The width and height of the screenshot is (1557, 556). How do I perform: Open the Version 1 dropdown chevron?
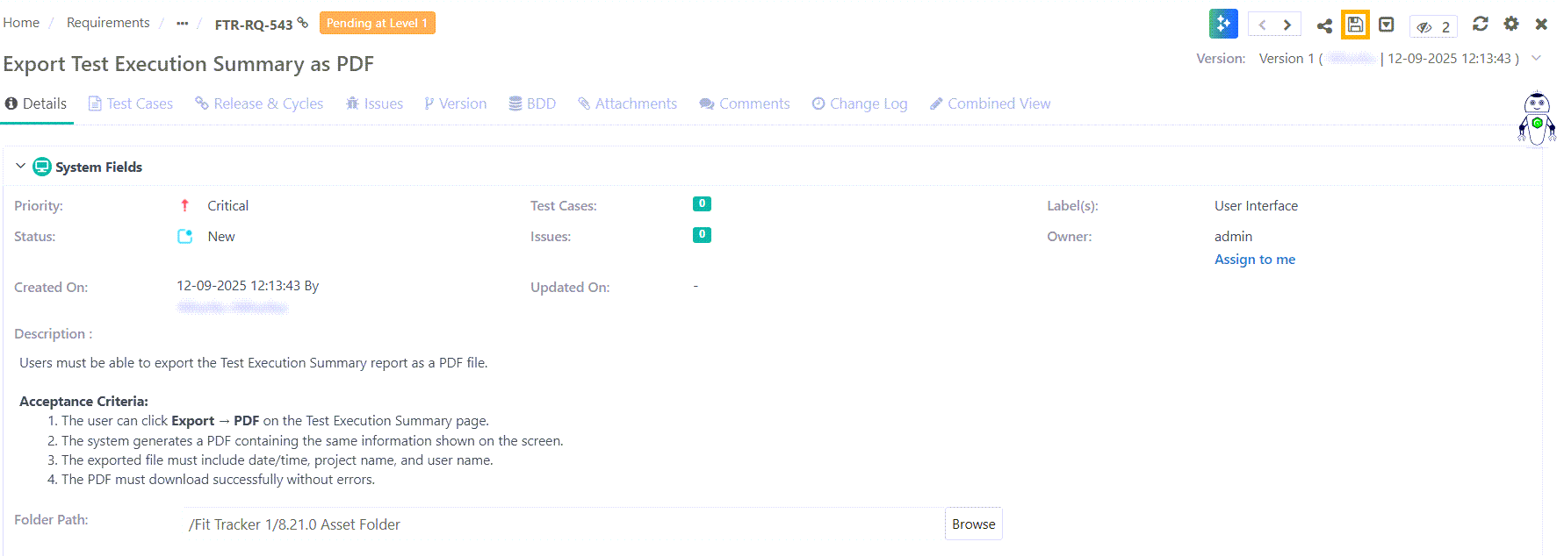click(x=1536, y=58)
